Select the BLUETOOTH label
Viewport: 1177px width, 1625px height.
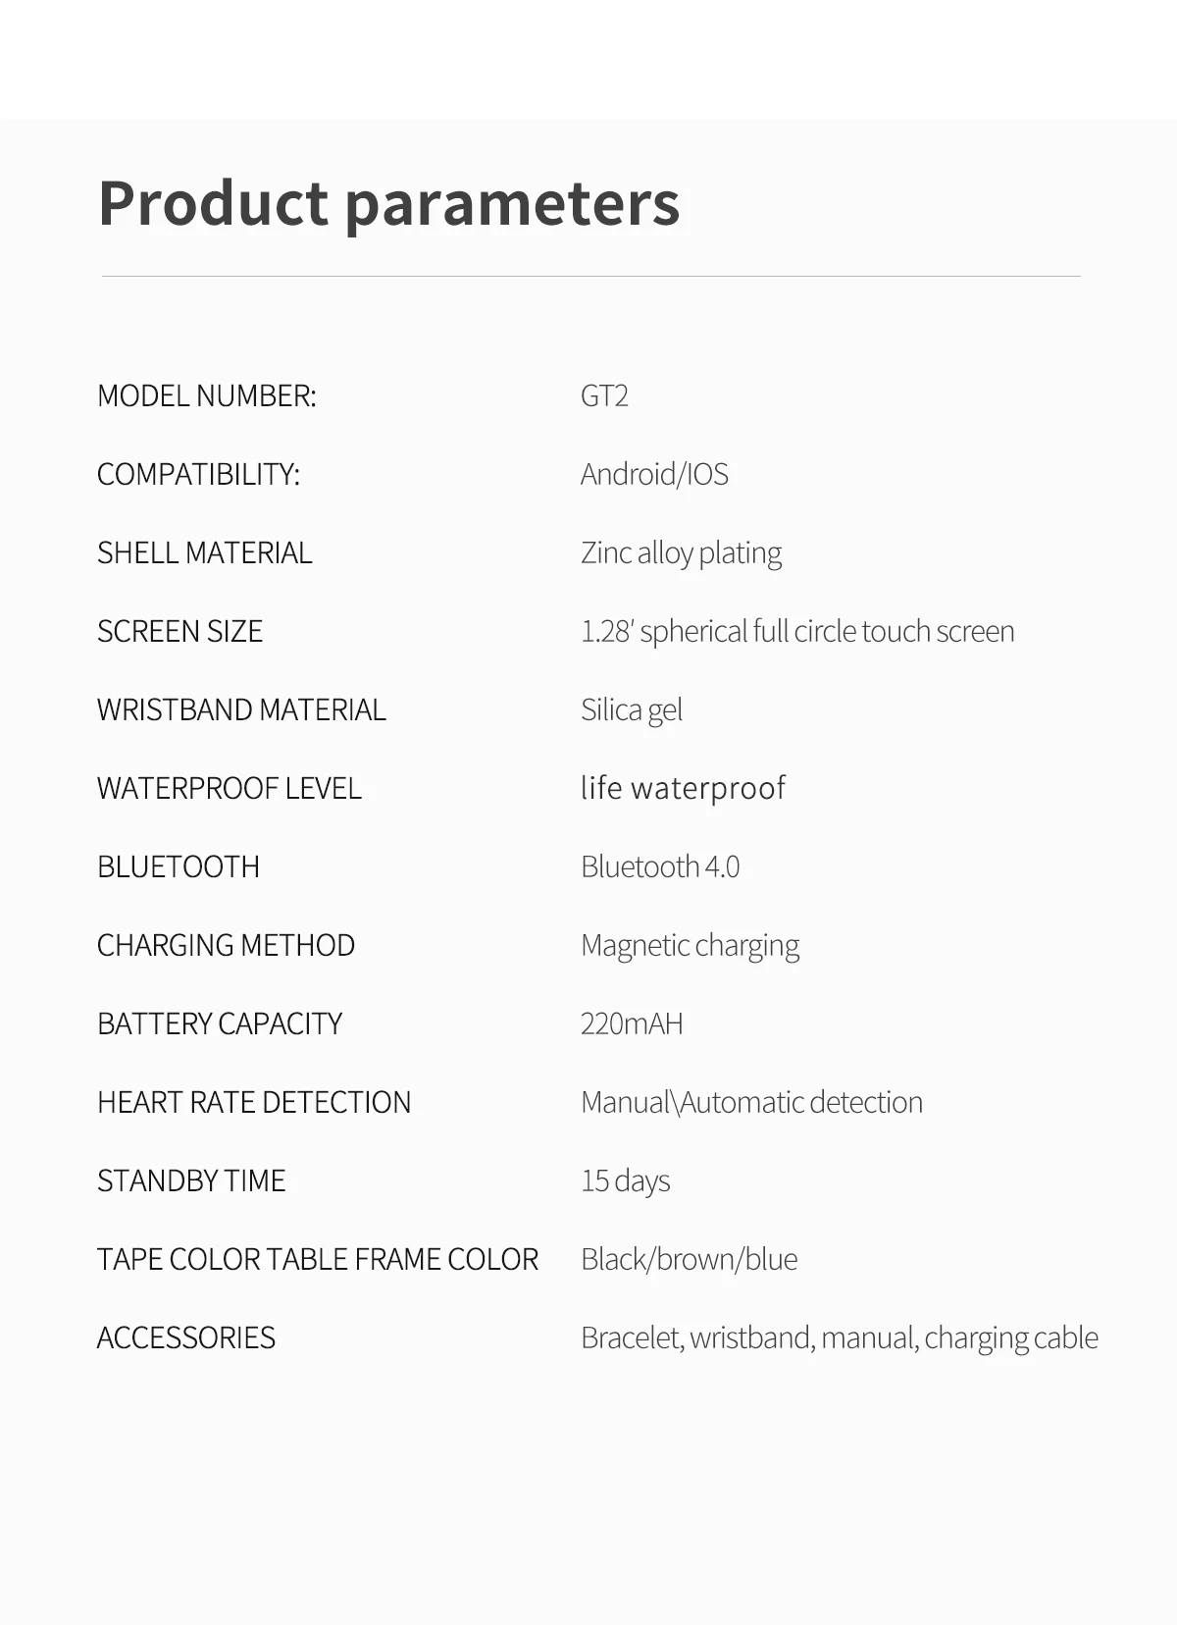179,866
